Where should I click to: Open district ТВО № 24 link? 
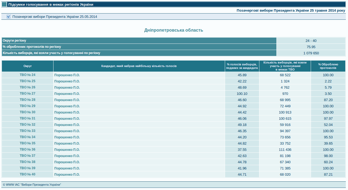point(28,75)
